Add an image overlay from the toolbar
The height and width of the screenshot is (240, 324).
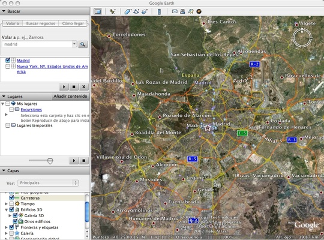pyautogui.click(x=145, y=11)
